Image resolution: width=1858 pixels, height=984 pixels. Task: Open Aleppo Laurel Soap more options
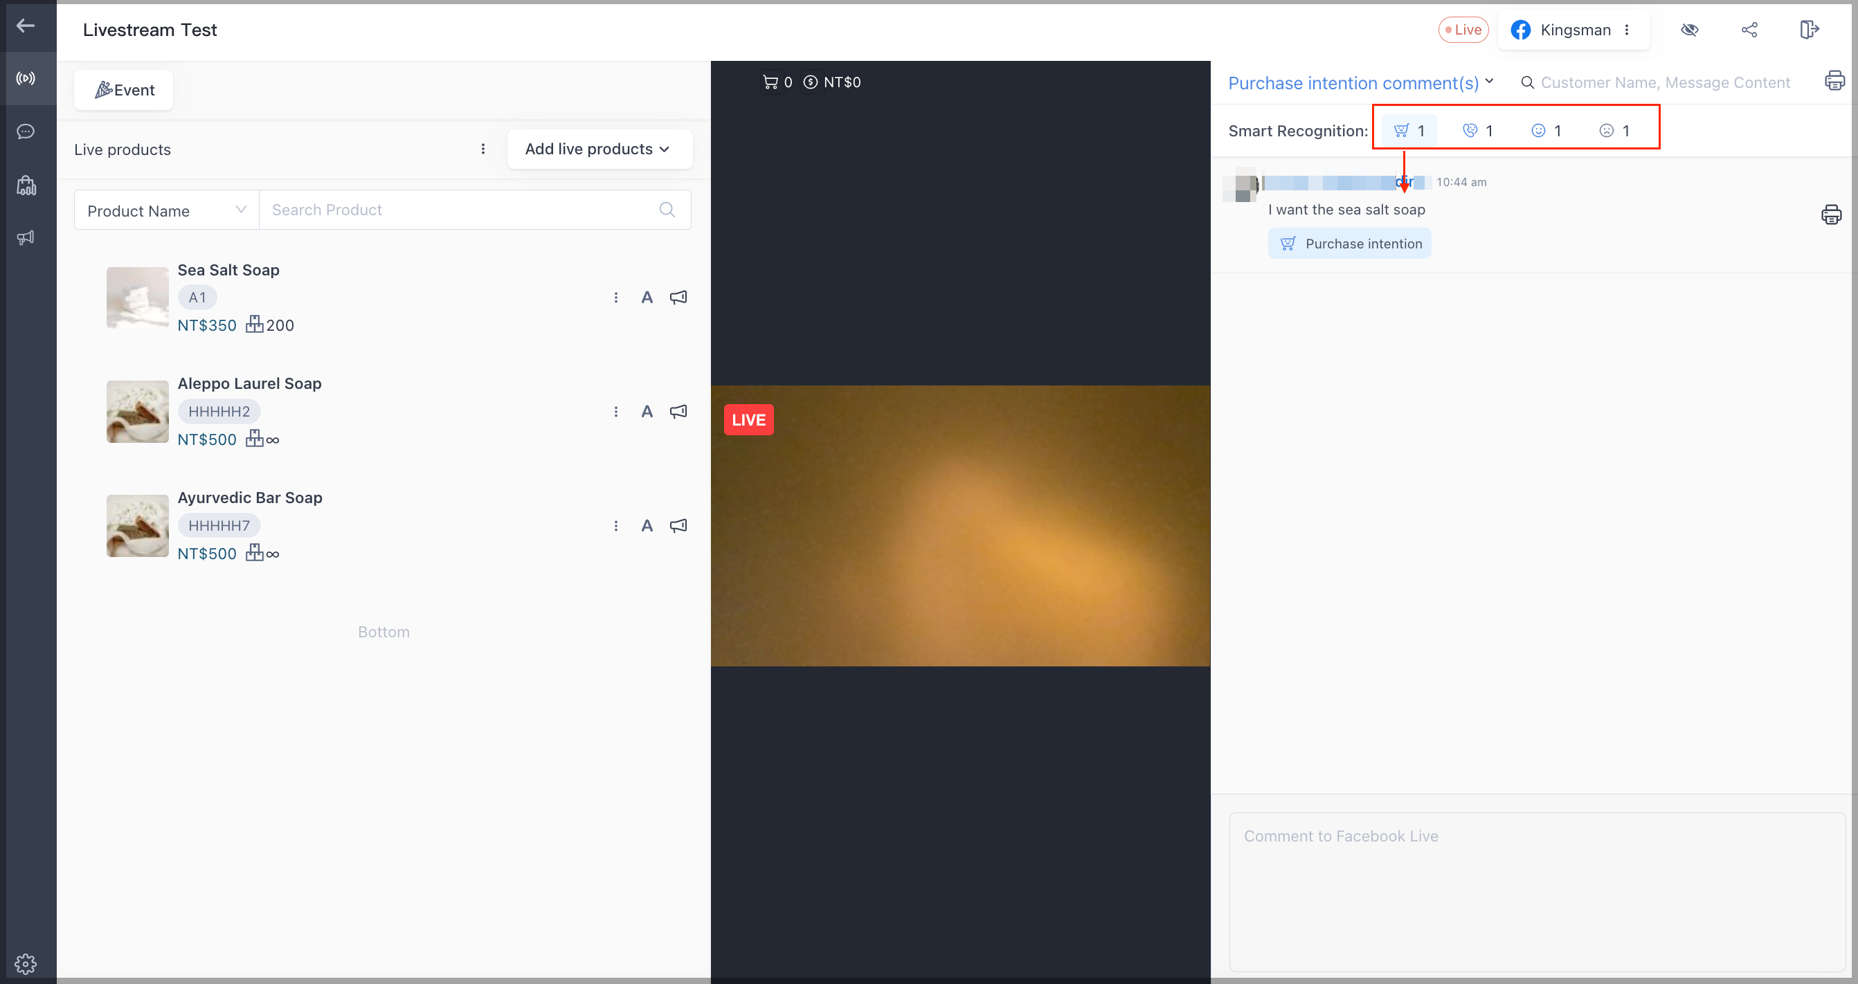click(616, 412)
